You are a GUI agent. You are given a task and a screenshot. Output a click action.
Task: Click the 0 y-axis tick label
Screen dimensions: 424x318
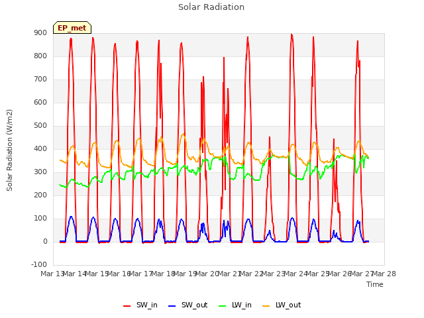[45, 242]
